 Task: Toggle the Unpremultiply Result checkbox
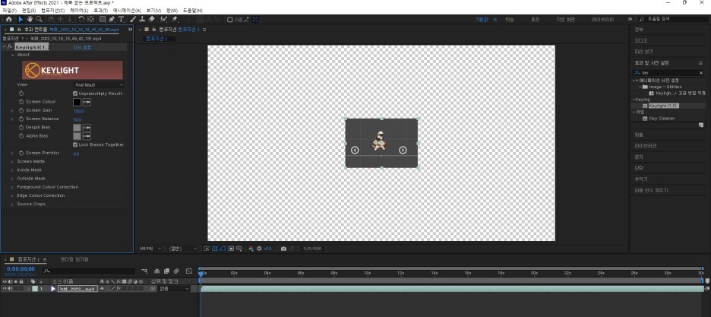75,94
